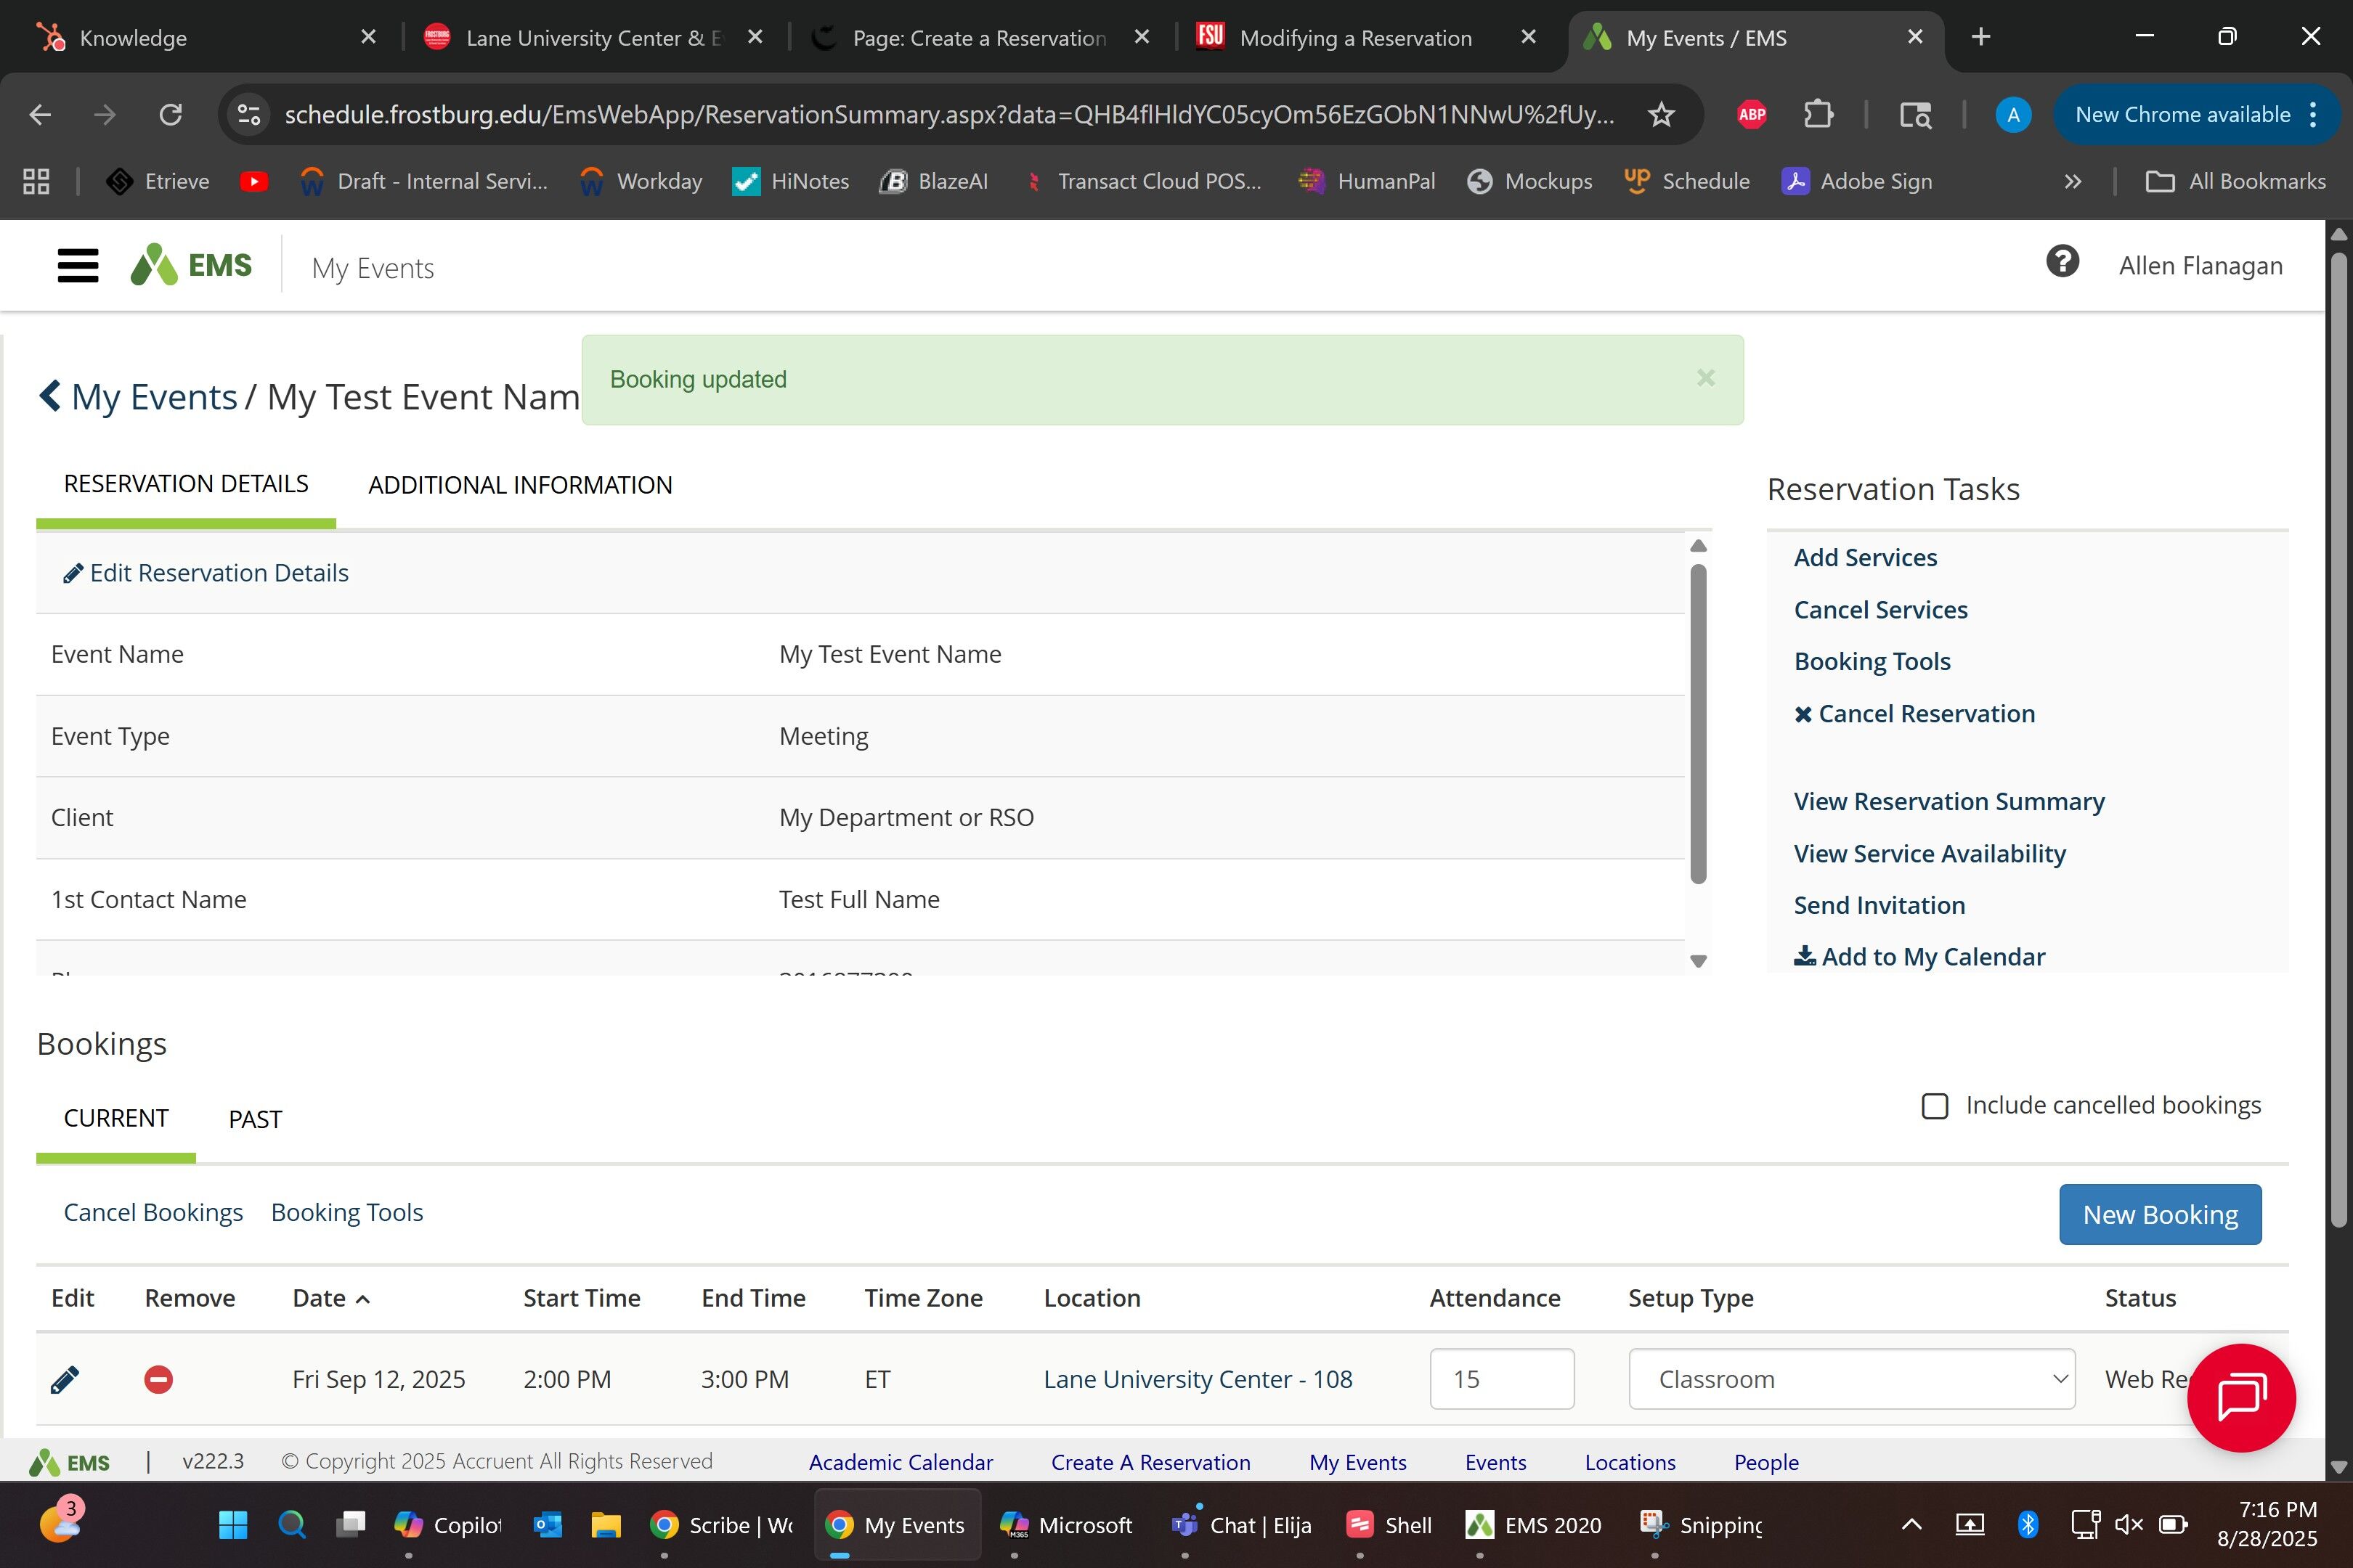Viewport: 2353px width, 1568px height.
Task: Bookmark this page with the star icon
Action: [1661, 115]
